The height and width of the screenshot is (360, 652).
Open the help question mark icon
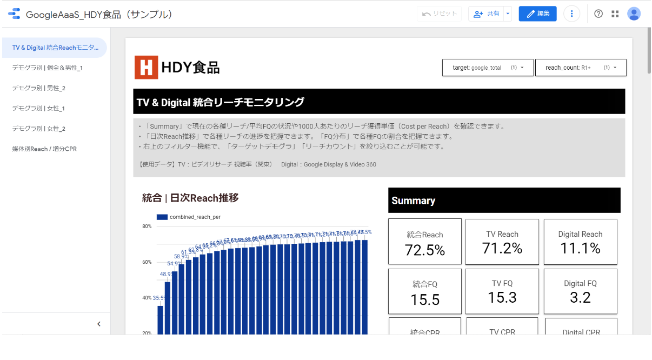(x=598, y=14)
